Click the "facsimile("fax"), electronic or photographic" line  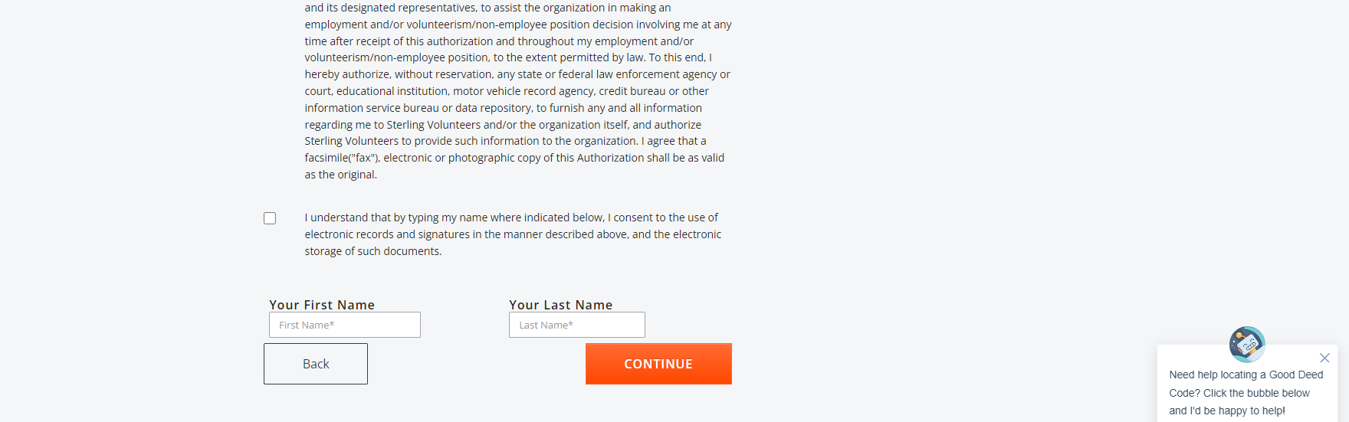(x=514, y=158)
